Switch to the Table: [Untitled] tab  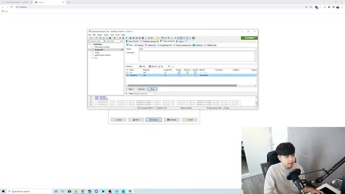point(168,41)
